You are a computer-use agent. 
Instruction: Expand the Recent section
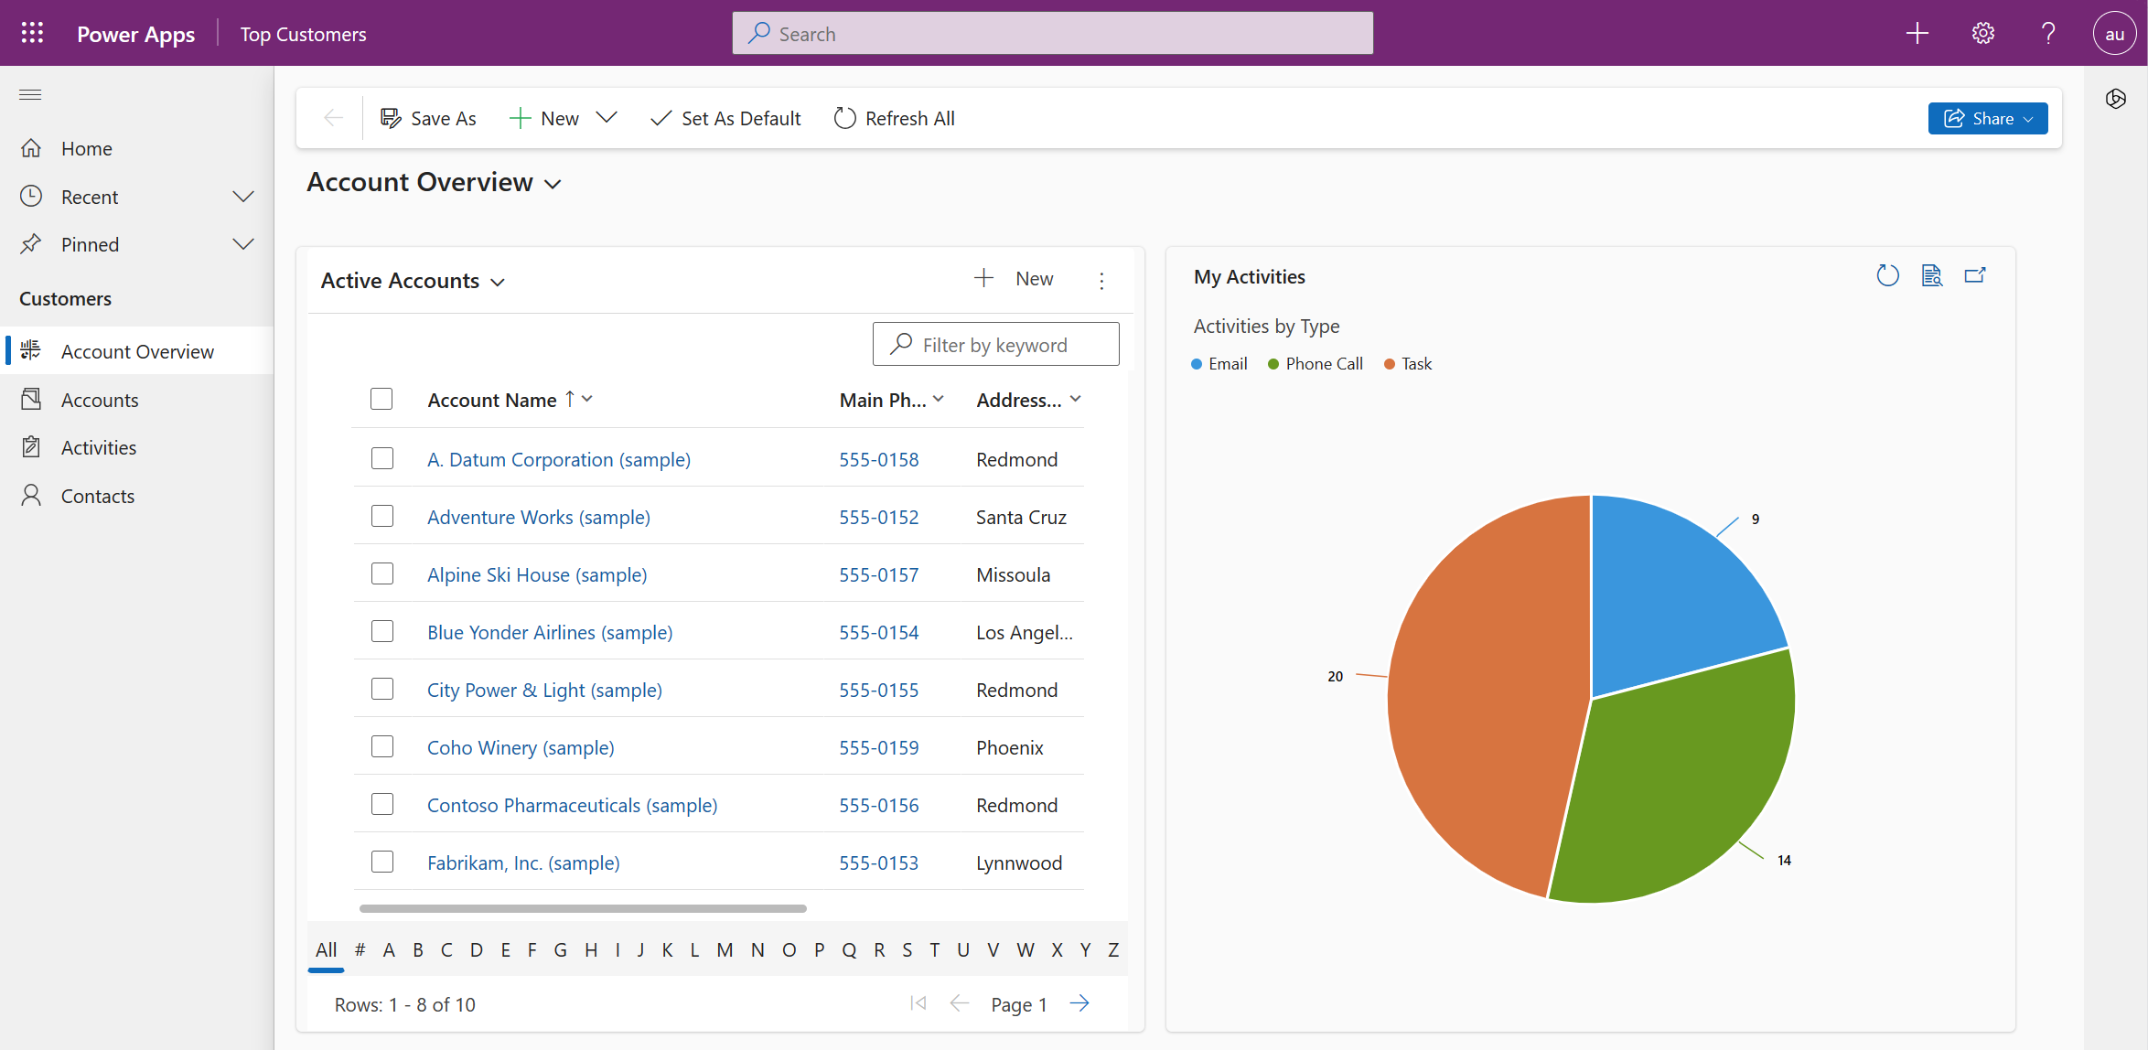pos(242,196)
